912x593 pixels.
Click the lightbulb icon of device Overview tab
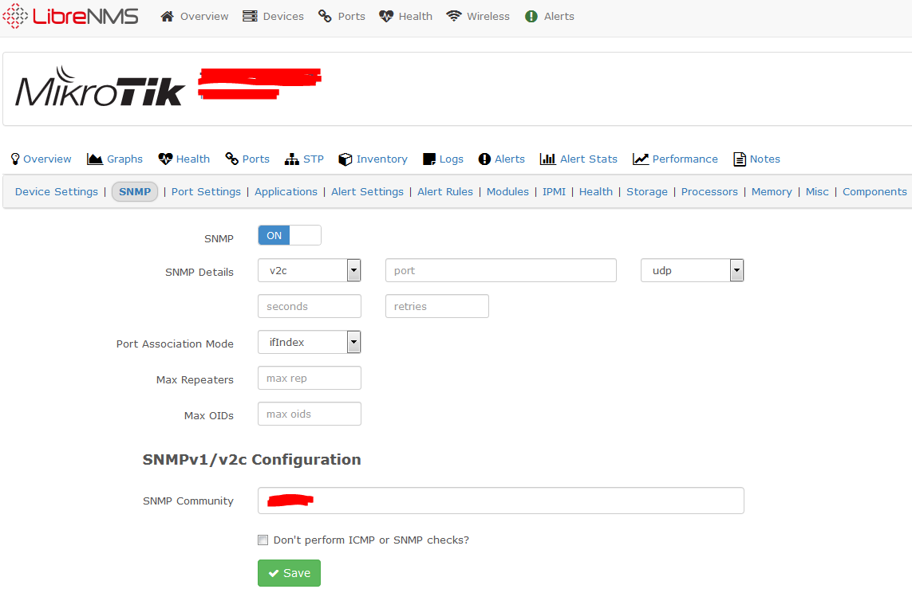coord(15,159)
